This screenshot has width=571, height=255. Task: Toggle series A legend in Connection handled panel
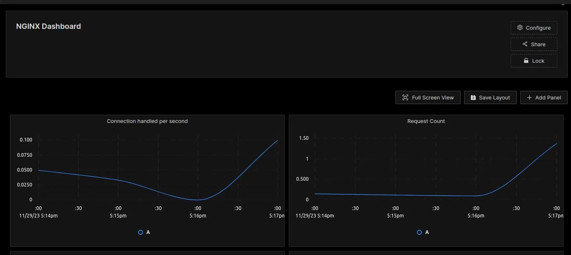144,232
